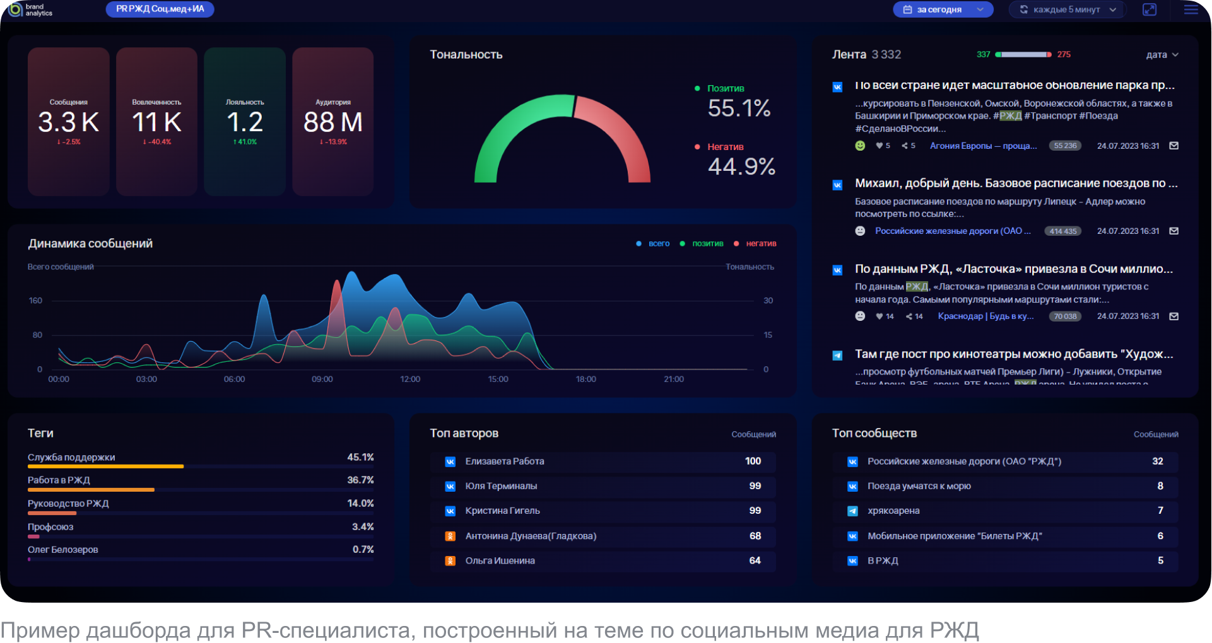Image resolution: width=1212 pixels, height=643 pixels.
Task: Open the 'дата' sort dropdown in Лента
Action: 1162,55
